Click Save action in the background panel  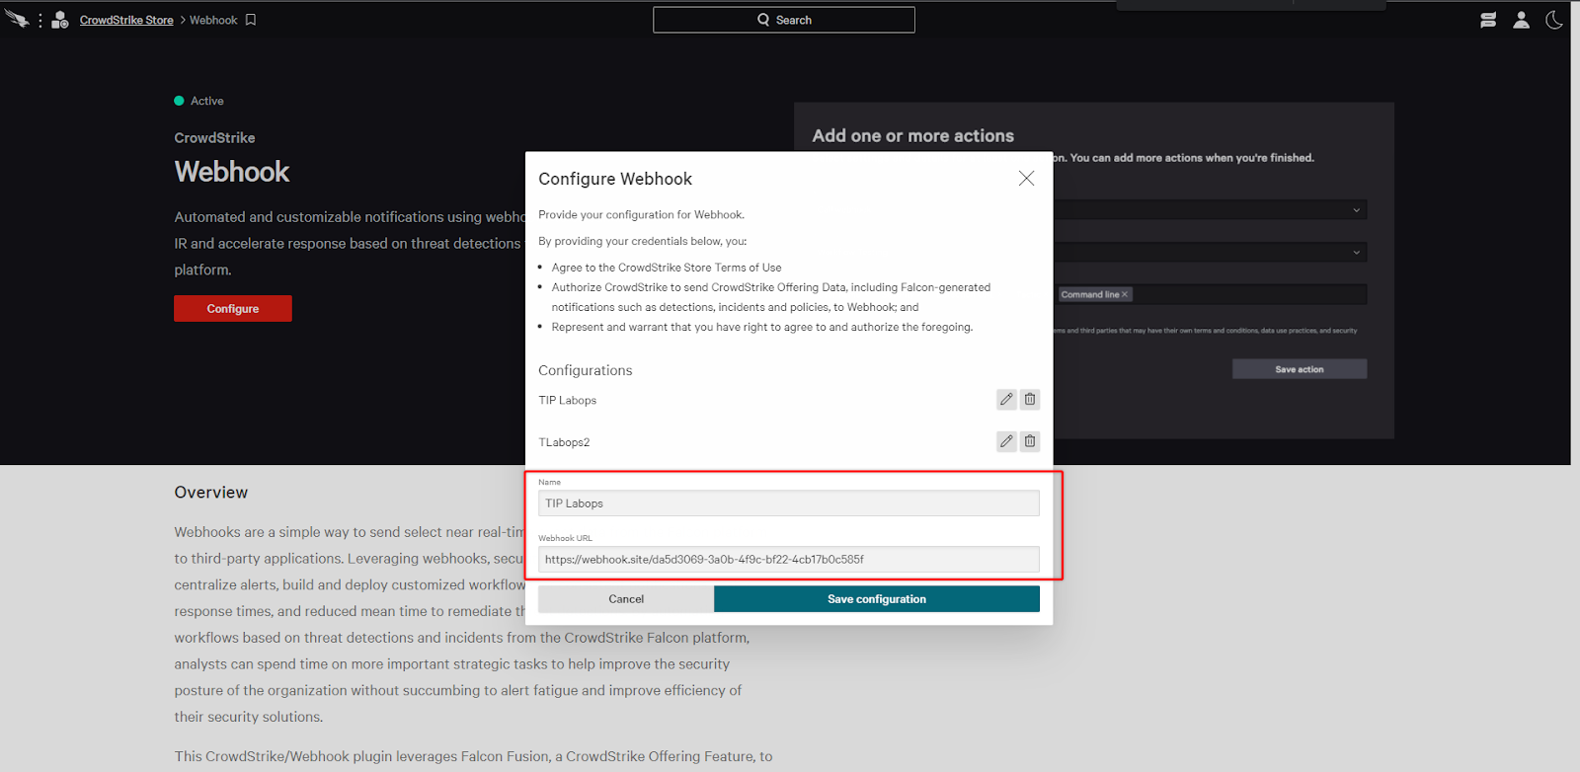(x=1300, y=369)
